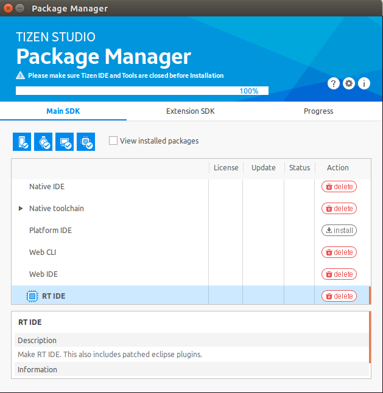The height and width of the screenshot is (393, 383).
Task: Open the Progress tab
Action: click(318, 111)
